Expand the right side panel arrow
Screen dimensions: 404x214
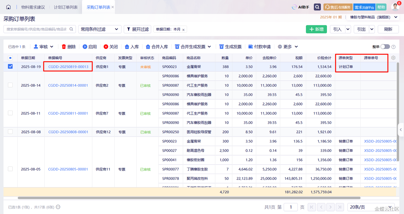coord(401,130)
